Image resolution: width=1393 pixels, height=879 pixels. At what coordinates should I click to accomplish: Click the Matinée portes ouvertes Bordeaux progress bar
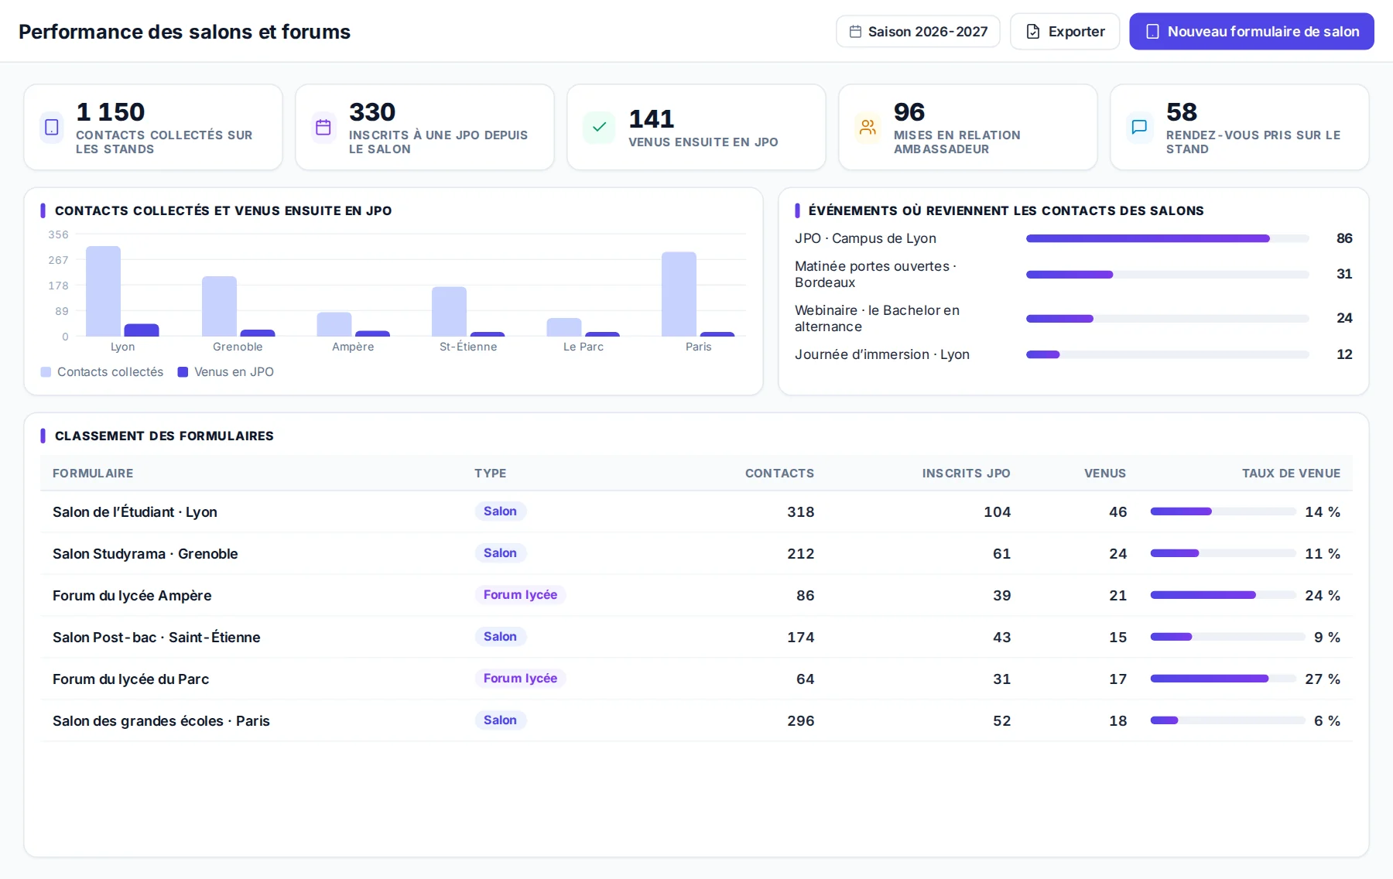[x=1167, y=275]
